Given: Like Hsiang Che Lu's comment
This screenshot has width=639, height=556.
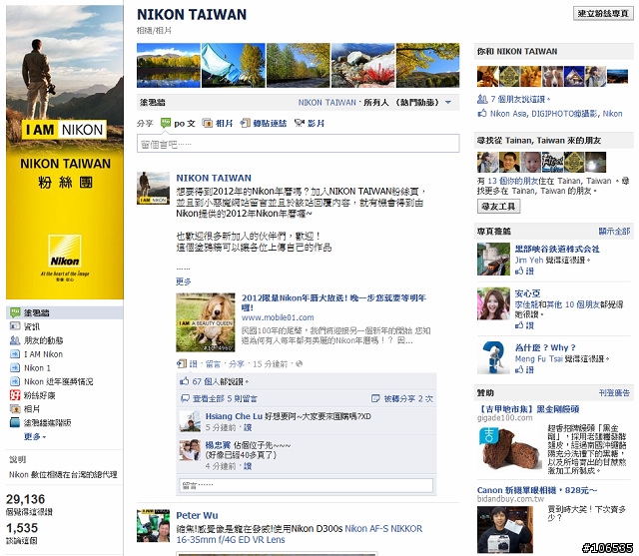Looking at the screenshot, I should point(248,427).
